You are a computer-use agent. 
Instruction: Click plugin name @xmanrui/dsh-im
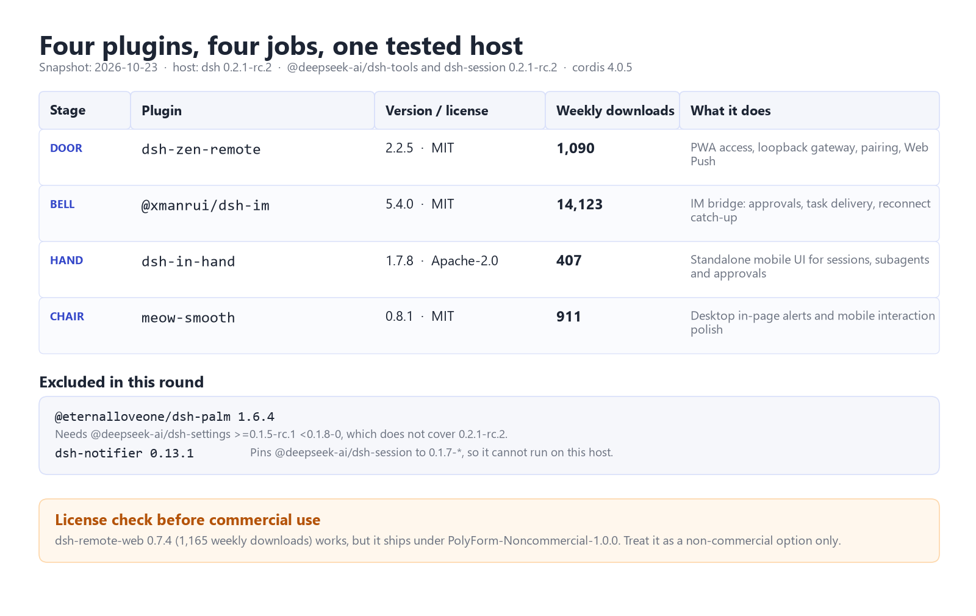pos(206,206)
